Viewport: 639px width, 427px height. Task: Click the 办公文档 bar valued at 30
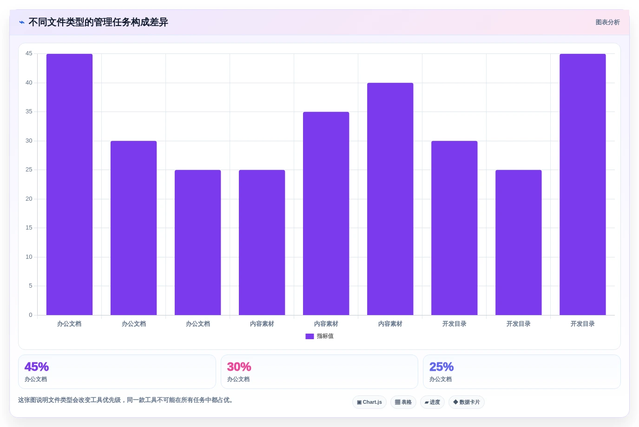(133, 228)
